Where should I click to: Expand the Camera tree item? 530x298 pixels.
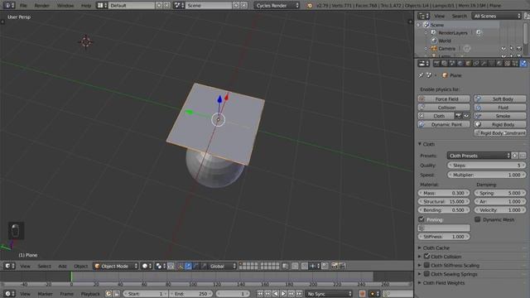click(426, 49)
